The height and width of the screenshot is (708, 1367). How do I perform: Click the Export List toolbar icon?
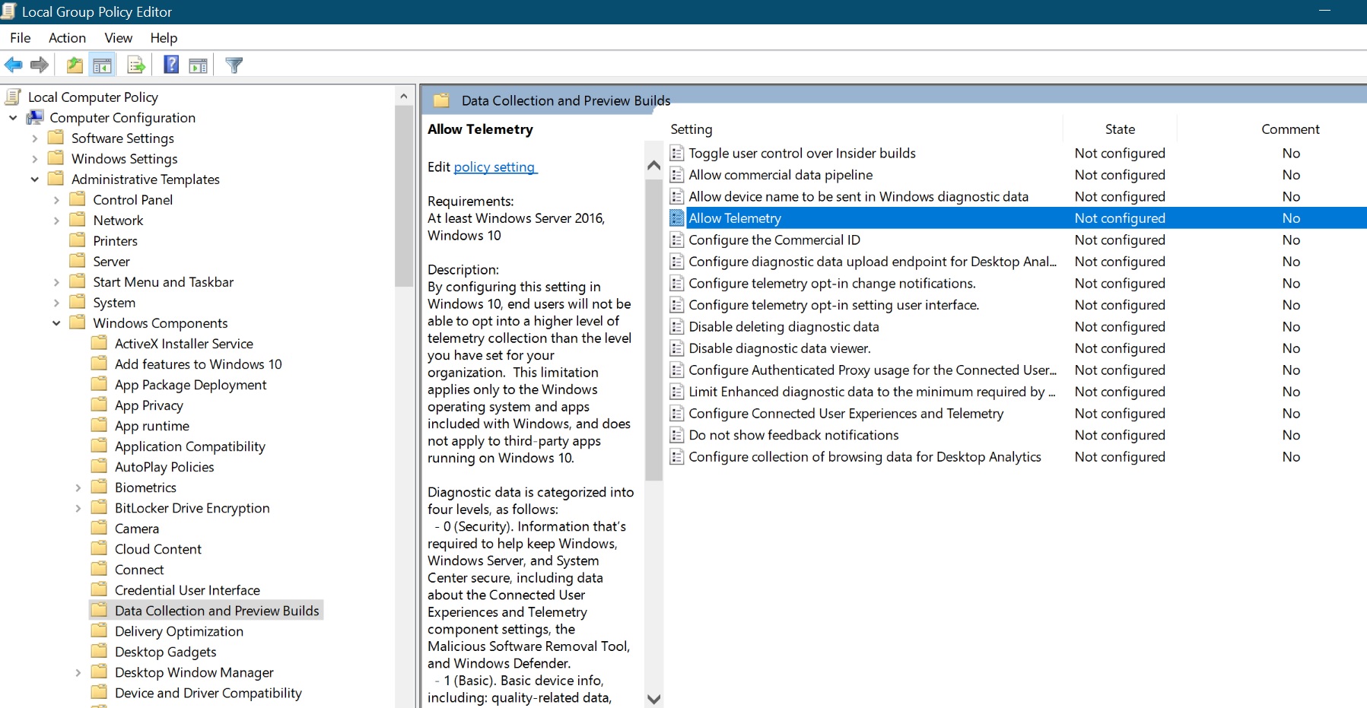pyautogui.click(x=136, y=65)
